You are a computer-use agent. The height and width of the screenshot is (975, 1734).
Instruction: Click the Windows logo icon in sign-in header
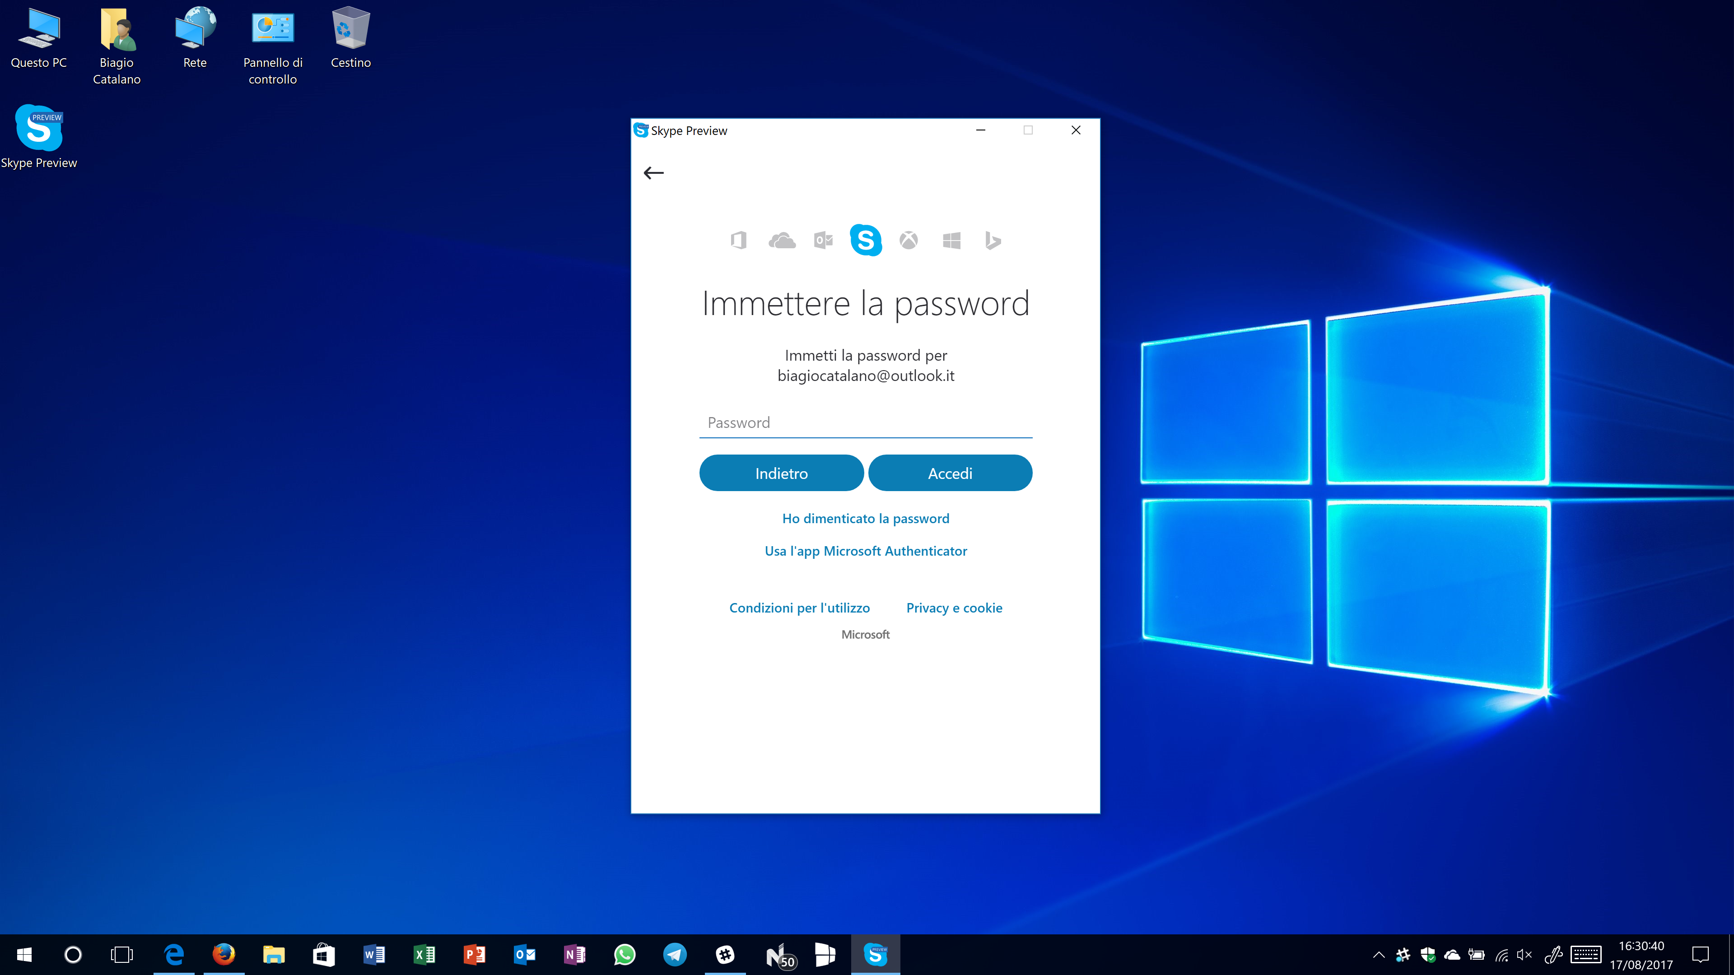pyautogui.click(x=952, y=240)
